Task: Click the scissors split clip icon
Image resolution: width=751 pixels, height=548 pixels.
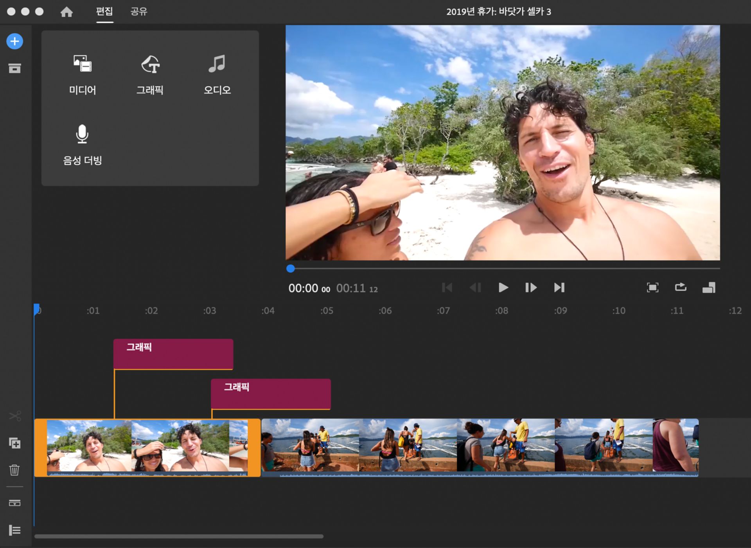Action: (x=15, y=415)
